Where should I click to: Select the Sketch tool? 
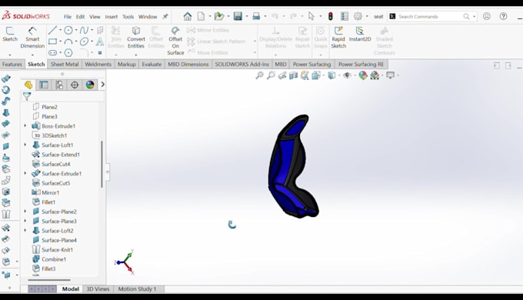point(10,35)
